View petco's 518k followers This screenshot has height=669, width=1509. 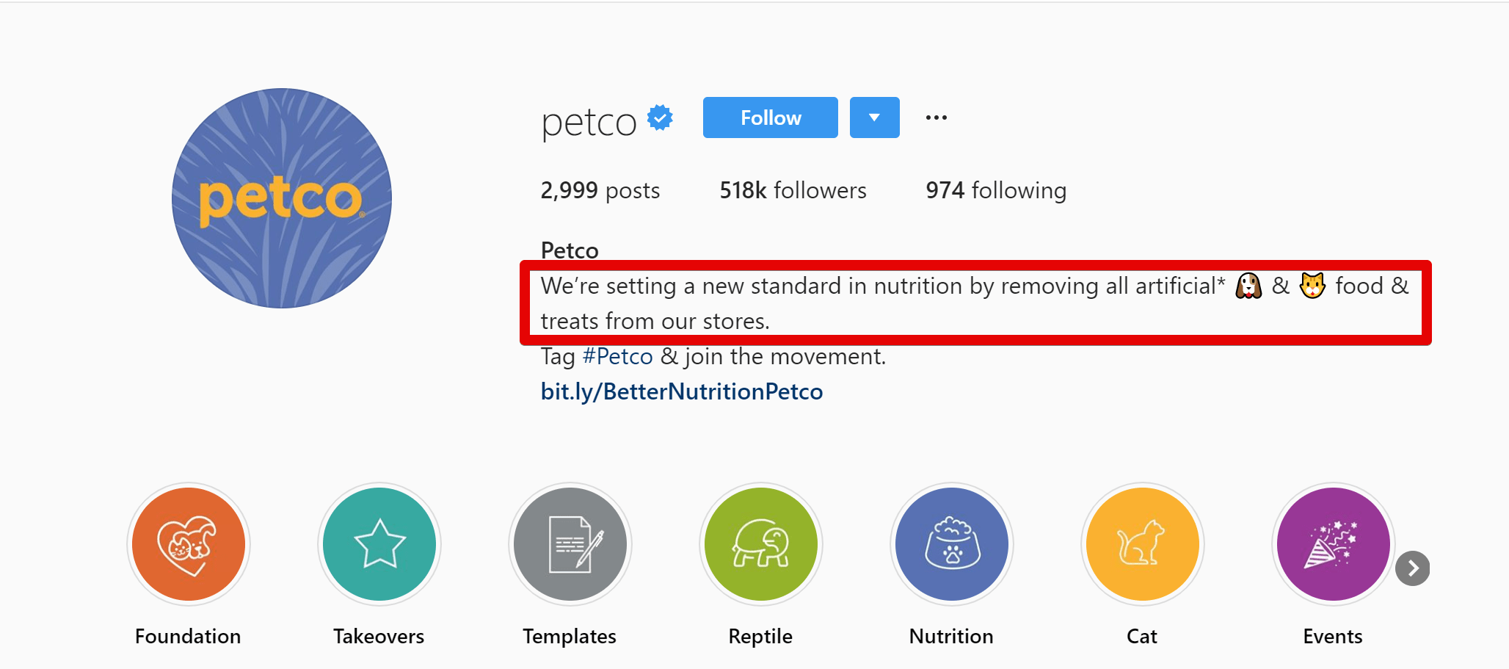pyautogui.click(x=792, y=190)
